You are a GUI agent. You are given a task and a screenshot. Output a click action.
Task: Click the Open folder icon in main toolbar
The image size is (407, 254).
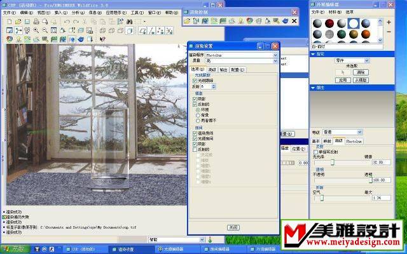18,22
